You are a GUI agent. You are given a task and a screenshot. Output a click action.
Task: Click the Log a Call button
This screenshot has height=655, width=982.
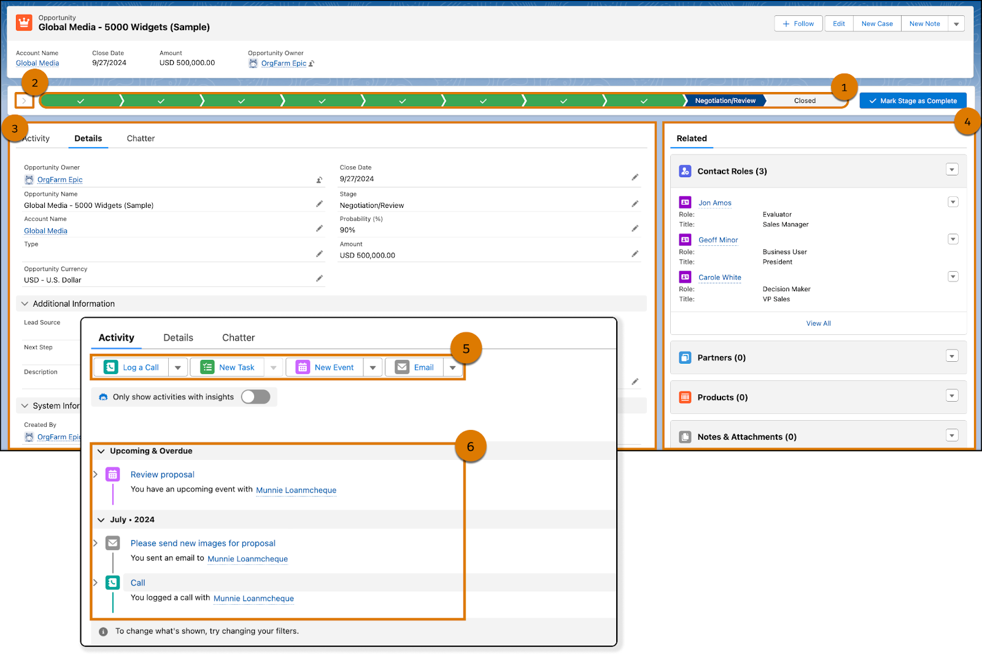coord(131,367)
